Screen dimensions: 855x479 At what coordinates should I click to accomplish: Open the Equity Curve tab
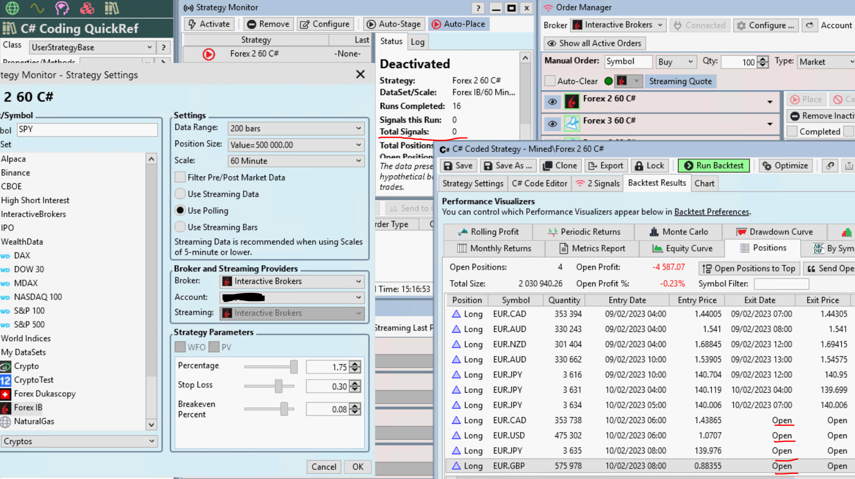682,249
